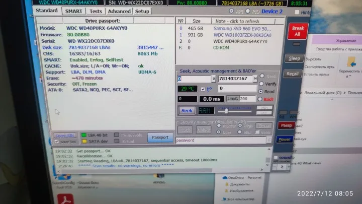
Task: Click the red Passp button
Action: (x=286, y=125)
